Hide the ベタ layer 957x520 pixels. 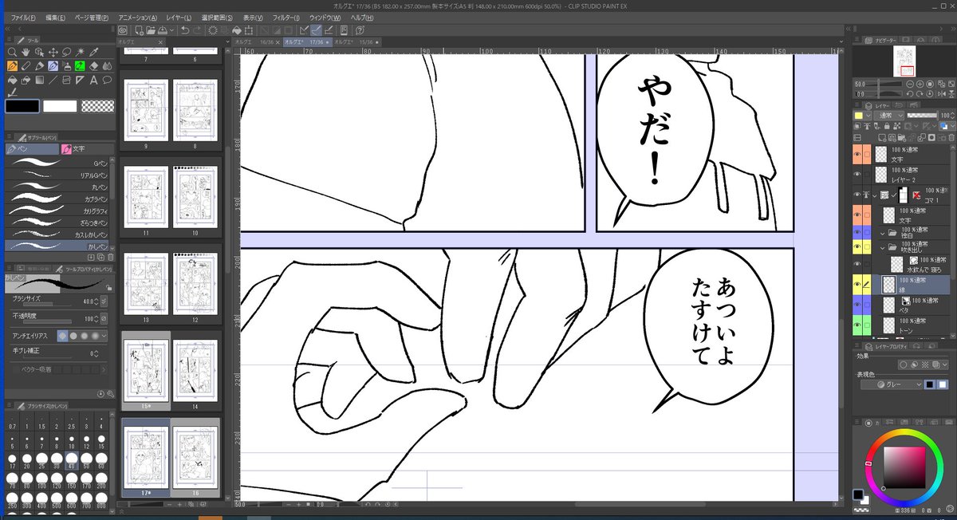(857, 305)
